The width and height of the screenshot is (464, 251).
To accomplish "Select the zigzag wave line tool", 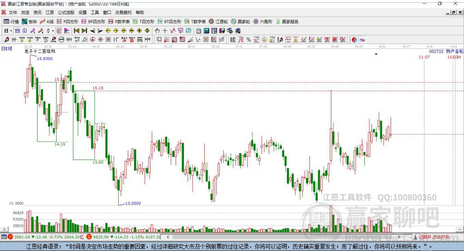I will click(x=198, y=40).
